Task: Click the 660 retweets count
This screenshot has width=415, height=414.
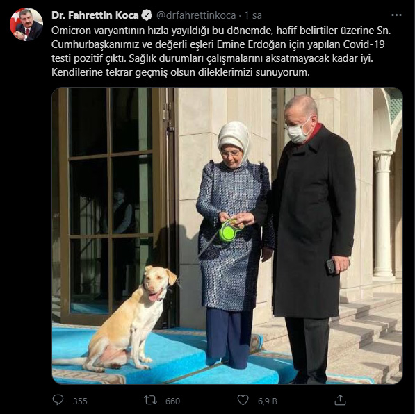Action: coord(172,401)
